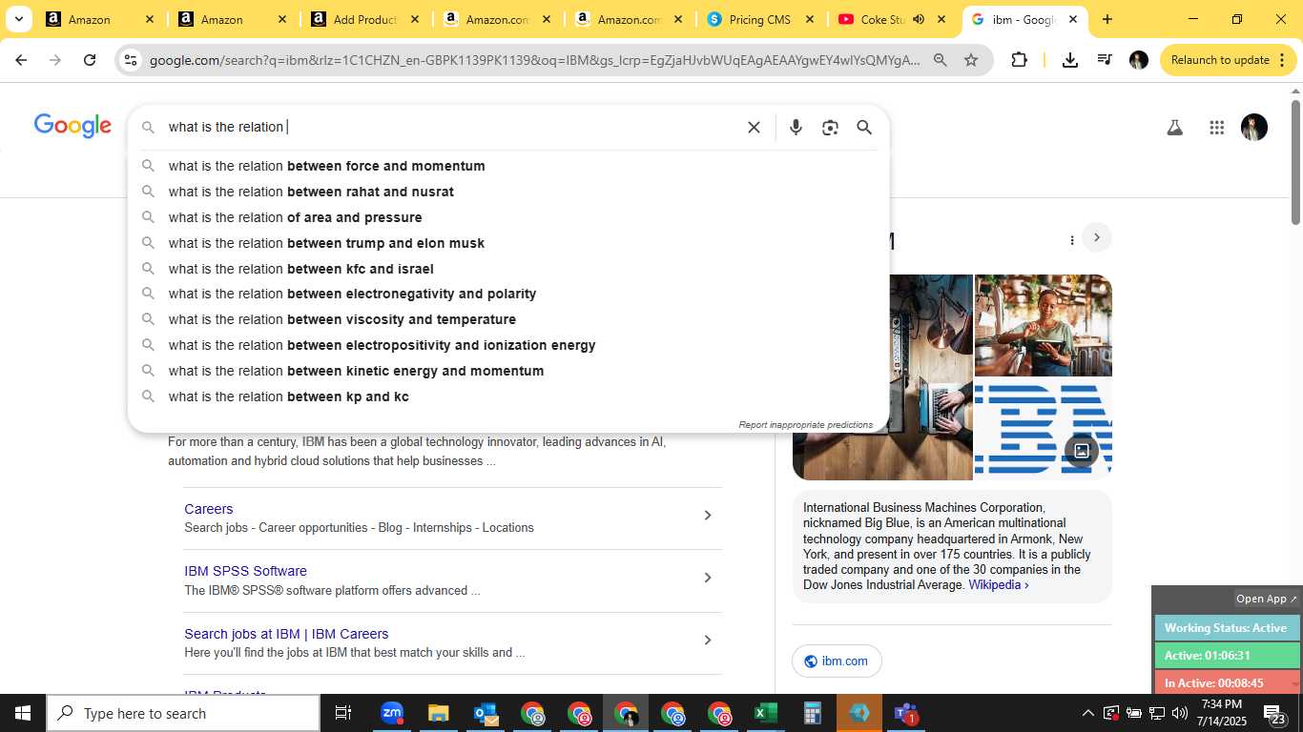Open search by image camera icon
This screenshot has width=1303, height=732.
coord(830,127)
